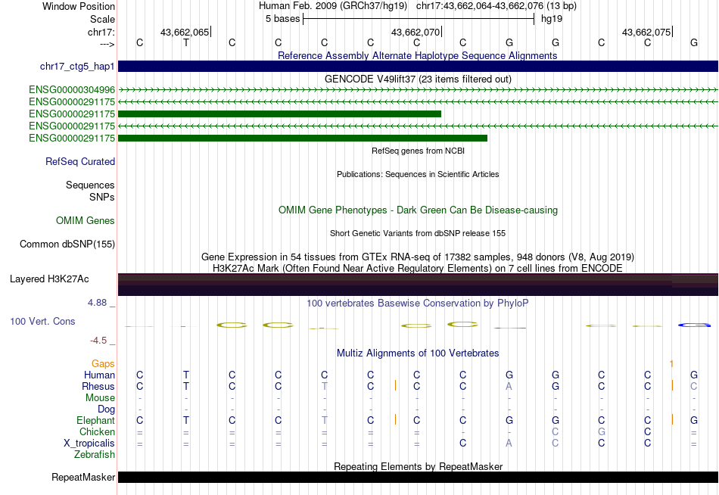This screenshot has height=495, width=719.
Task: Open the ENSG00000304996 gene label
Action: point(72,90)
